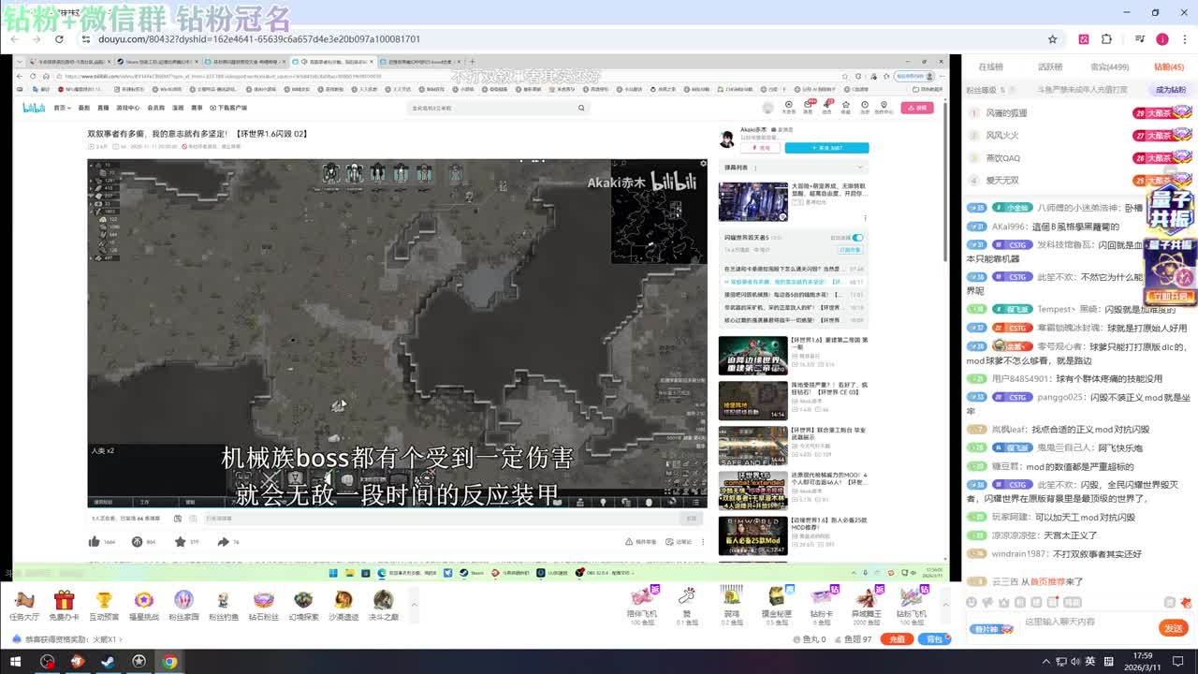Viewport: 1198px width, 674px height.
Task: Switch to the 钻粉(45) tab
Action: pyautogui.click(x=1168, y=67)
